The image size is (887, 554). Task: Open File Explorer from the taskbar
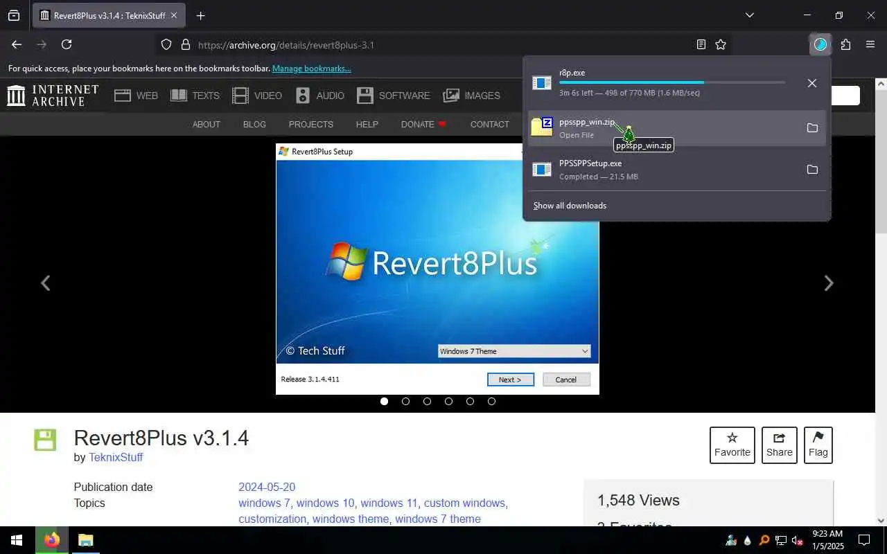85,540
